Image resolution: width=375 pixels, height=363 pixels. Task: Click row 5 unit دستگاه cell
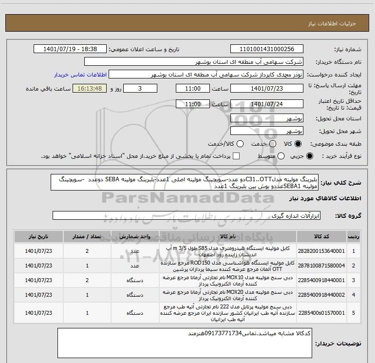point(135,313)
